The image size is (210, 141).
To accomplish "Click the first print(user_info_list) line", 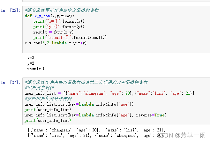I will click(48, 110).
